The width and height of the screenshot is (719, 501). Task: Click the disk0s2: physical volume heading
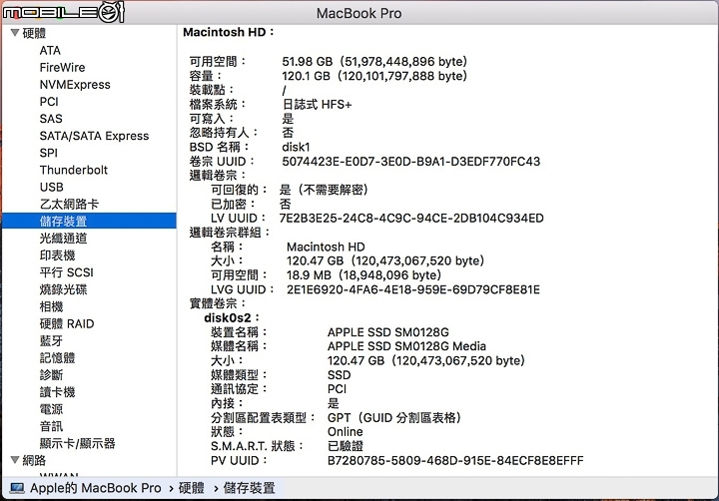click(232, 317)
